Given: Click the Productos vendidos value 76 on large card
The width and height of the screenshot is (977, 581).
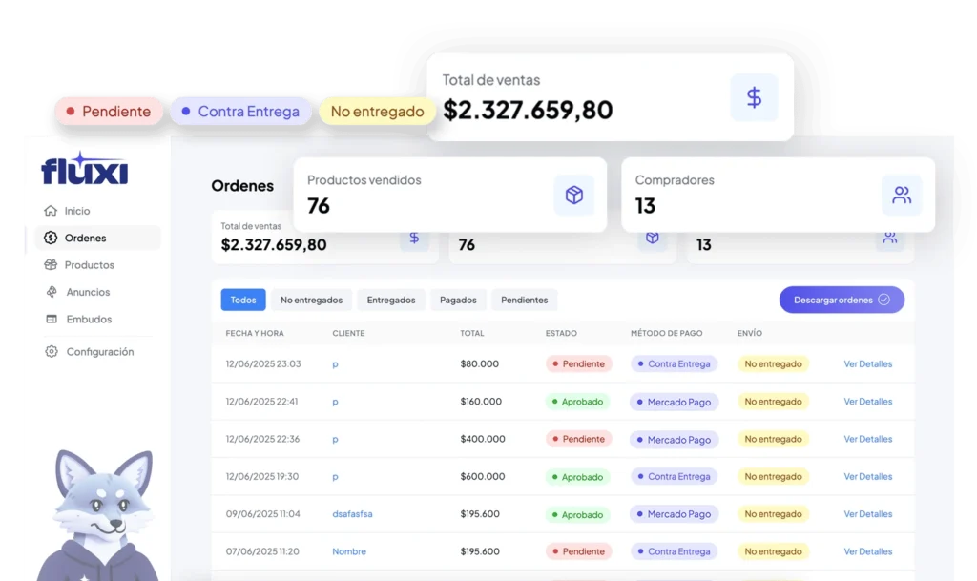Looking at the screenshot, I should point(319,205).
